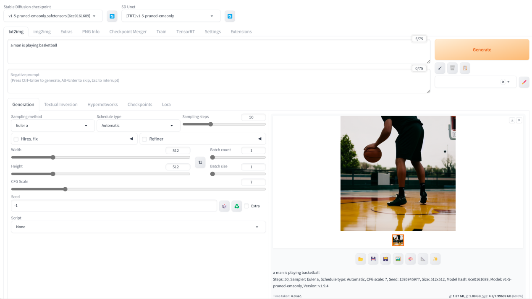
Task: Click the Seed input field
Action: tap(114, 206)
